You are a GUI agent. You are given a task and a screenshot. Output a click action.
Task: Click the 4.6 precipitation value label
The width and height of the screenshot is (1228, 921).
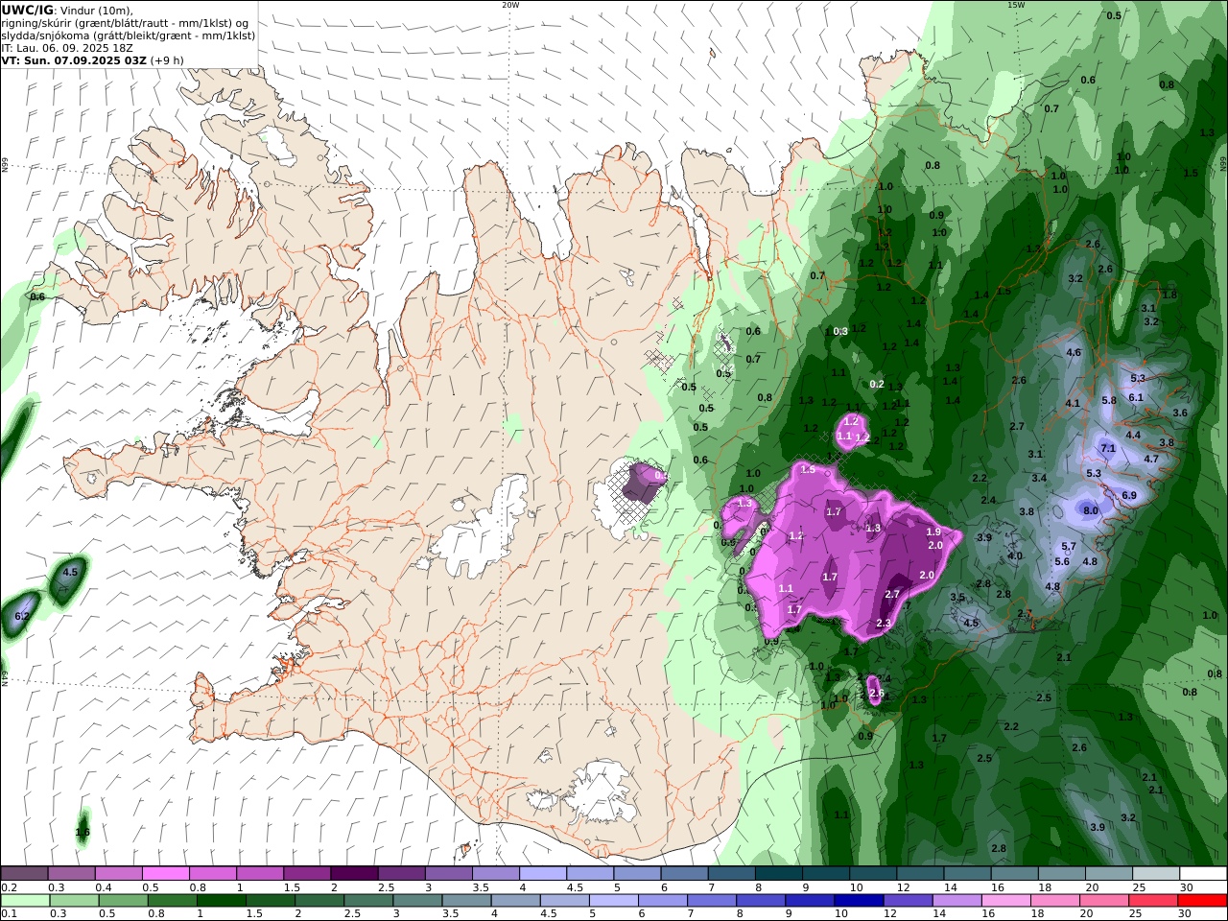click(x=1074, y=352)
